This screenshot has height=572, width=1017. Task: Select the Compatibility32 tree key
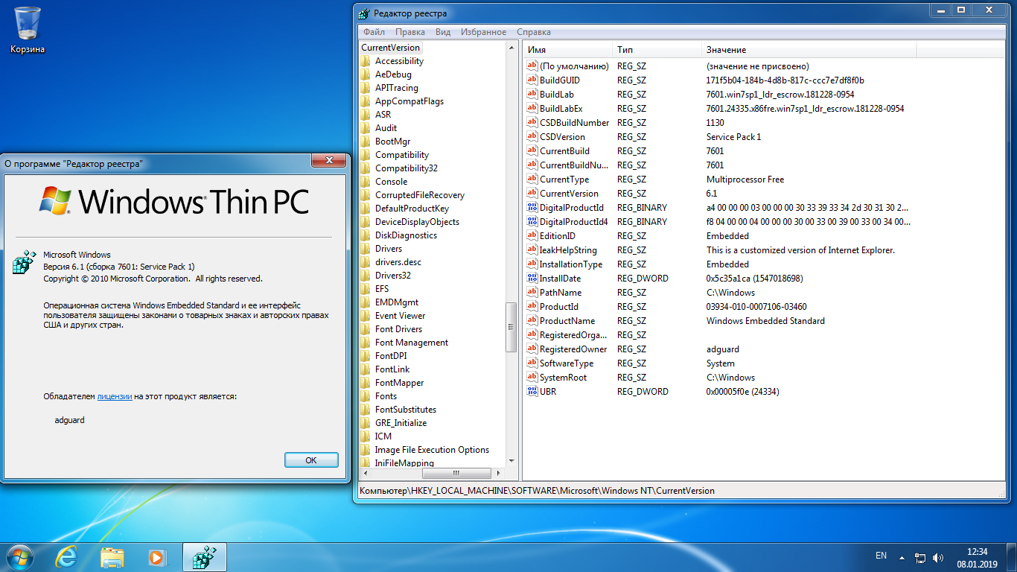tap(407, 168)
